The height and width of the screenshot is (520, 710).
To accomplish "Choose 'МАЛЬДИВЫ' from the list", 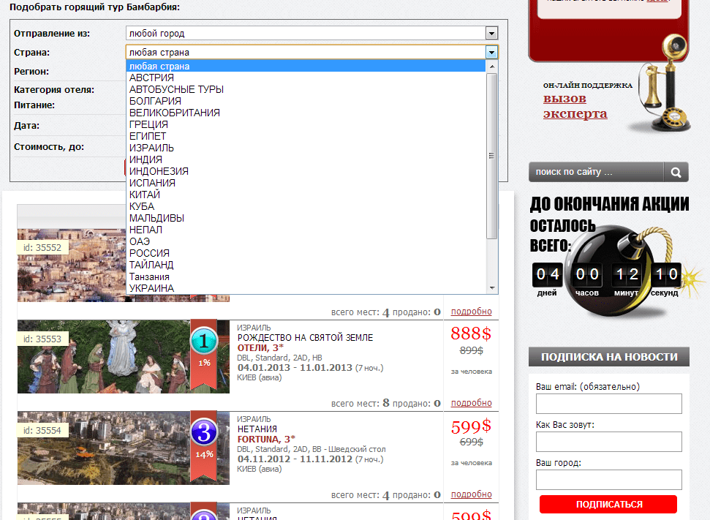I will click(306, 219).
